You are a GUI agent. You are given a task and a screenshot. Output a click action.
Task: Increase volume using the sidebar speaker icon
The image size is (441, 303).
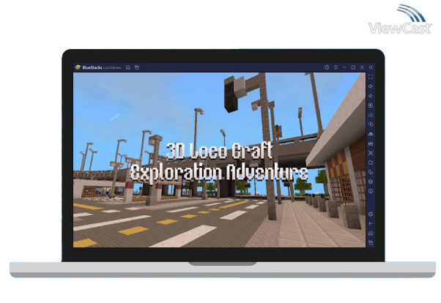[371, 86]
